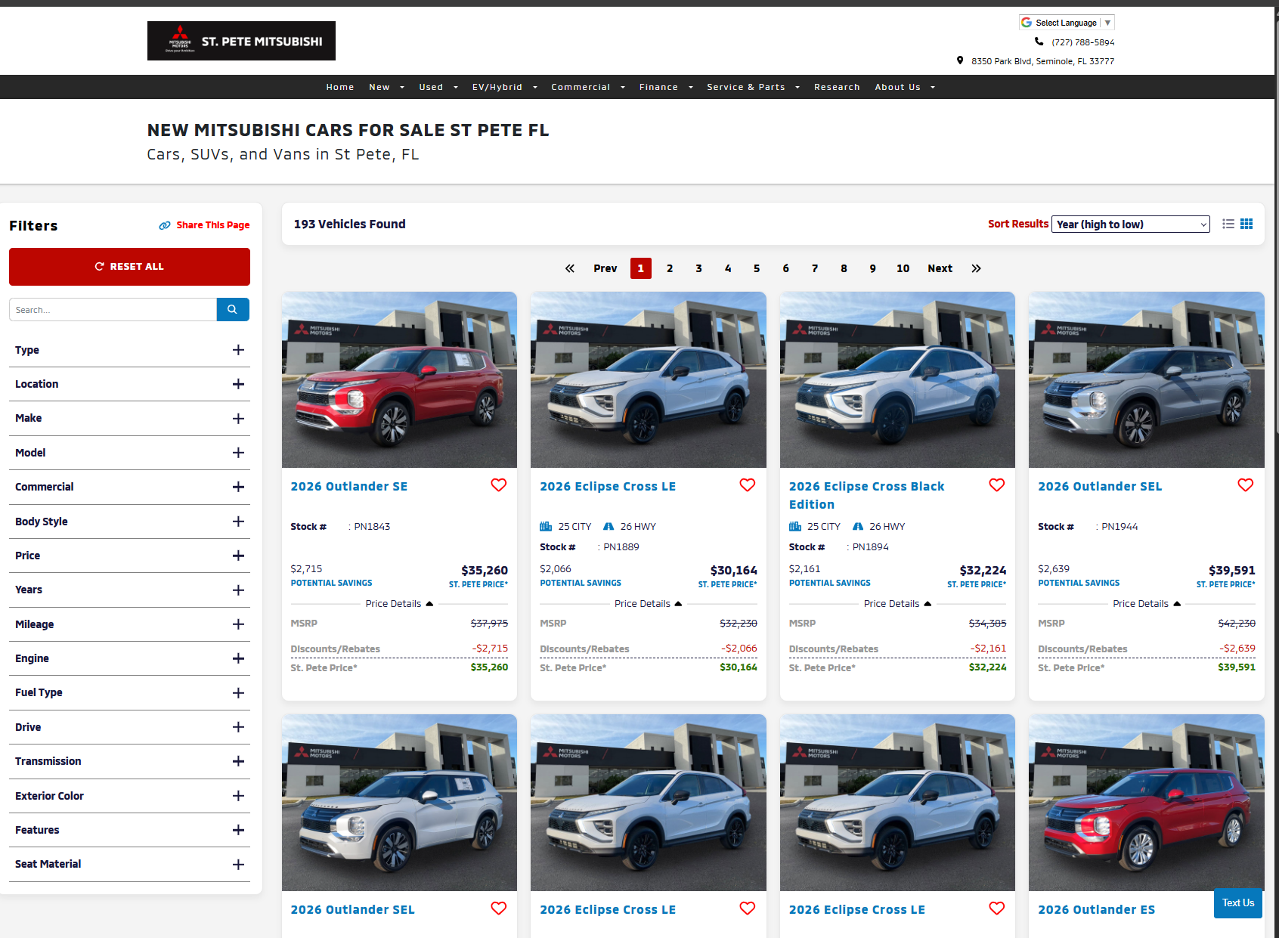1279x938 pixels.
Task: Switch to list view layout icon
Action: (x=1228, y=224)
